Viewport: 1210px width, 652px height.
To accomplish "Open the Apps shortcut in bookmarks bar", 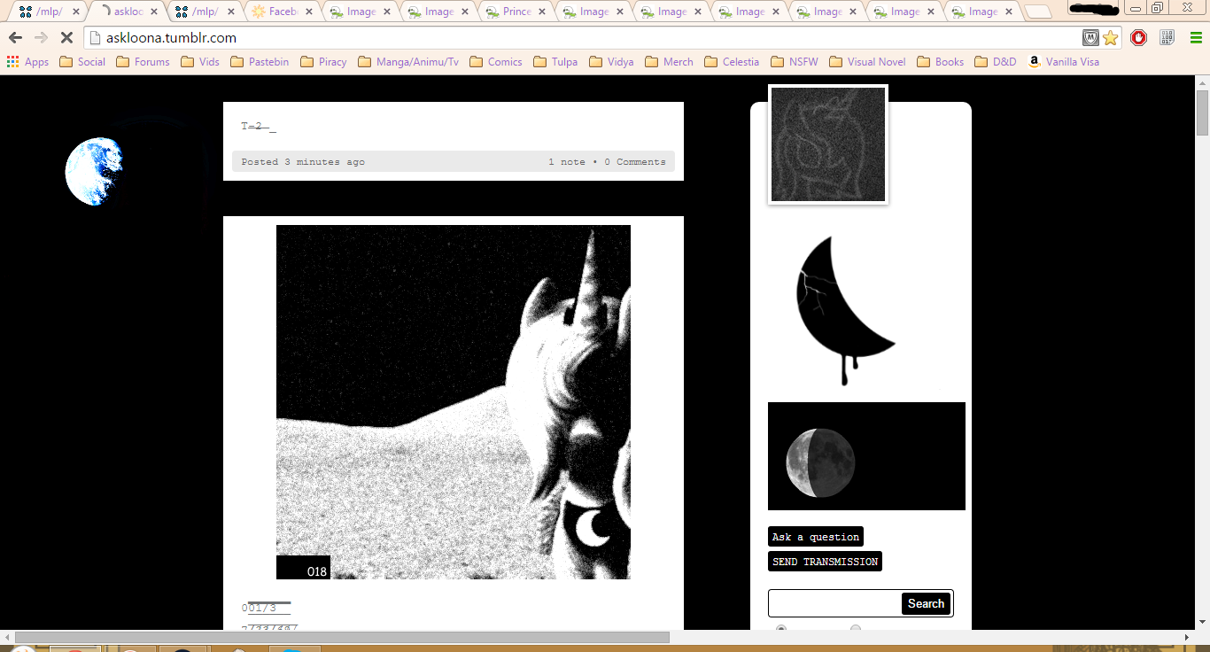I will (27, 62).
